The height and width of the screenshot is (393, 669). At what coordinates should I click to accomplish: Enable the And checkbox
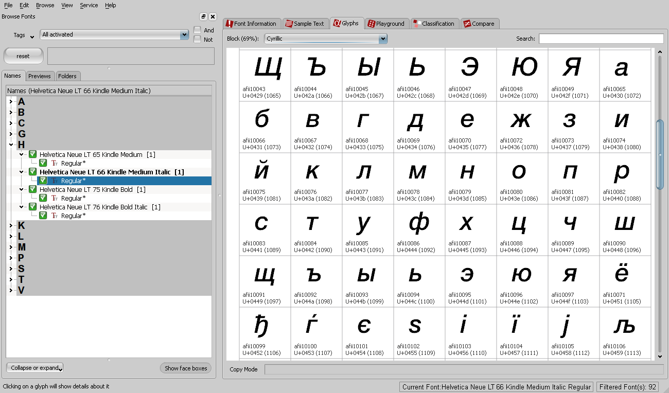(198, 30)
